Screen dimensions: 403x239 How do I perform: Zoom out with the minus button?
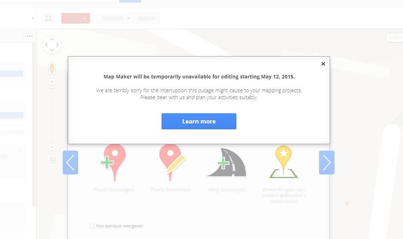click(52, 147)
